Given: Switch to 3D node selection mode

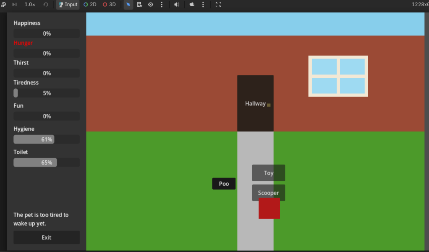Looking at the screenshot, I should [x=109, y=5].
